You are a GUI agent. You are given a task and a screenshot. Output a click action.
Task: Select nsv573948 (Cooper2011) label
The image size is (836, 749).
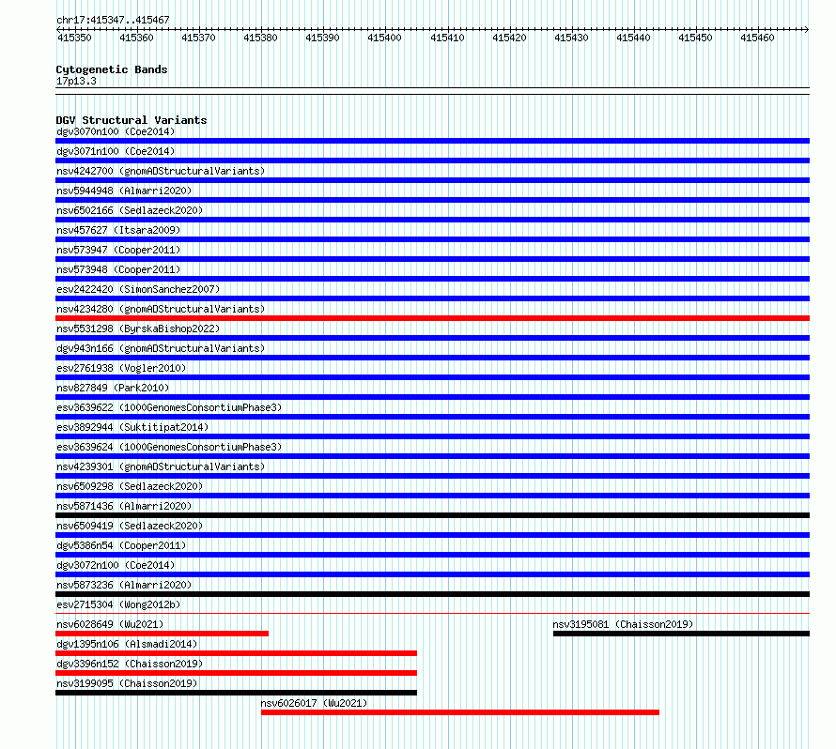pos(118,269)
